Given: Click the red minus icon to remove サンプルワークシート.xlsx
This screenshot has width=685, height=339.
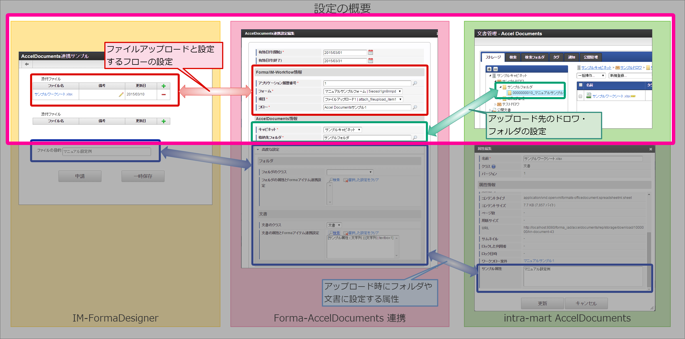Looking at the screenshot, I should (x=163, y=94).
